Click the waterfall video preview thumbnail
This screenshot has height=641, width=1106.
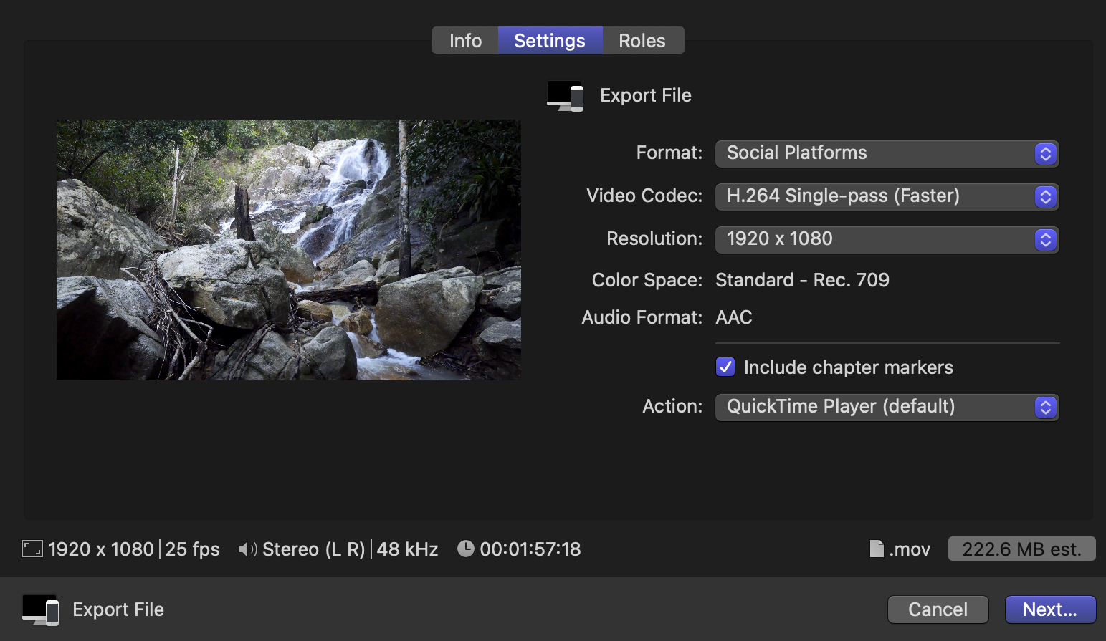coord(289,250)
